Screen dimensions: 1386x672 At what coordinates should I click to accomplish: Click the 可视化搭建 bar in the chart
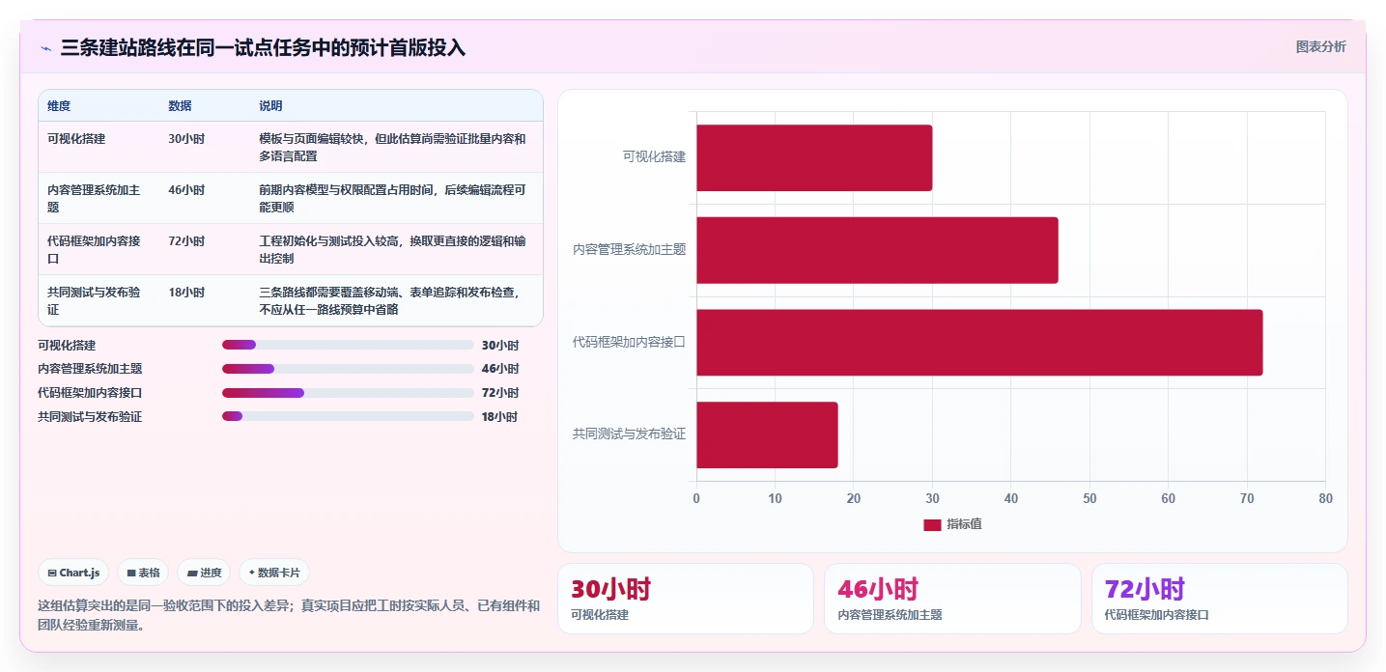[814, 157]
